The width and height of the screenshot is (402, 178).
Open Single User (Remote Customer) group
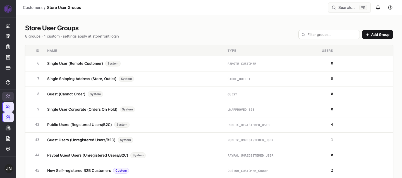point(75,63)
